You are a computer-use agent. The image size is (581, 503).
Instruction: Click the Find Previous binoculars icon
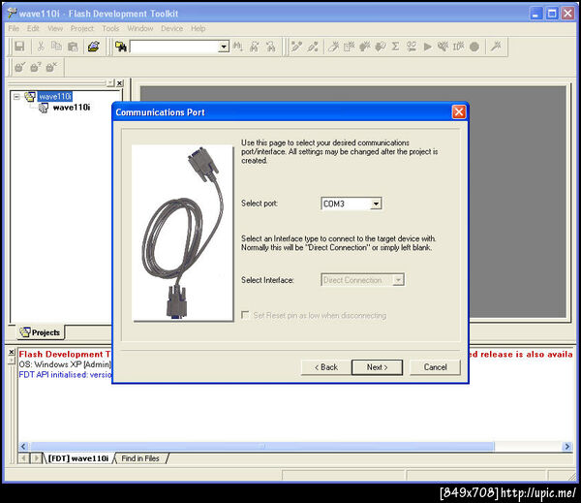coord(271,47)
